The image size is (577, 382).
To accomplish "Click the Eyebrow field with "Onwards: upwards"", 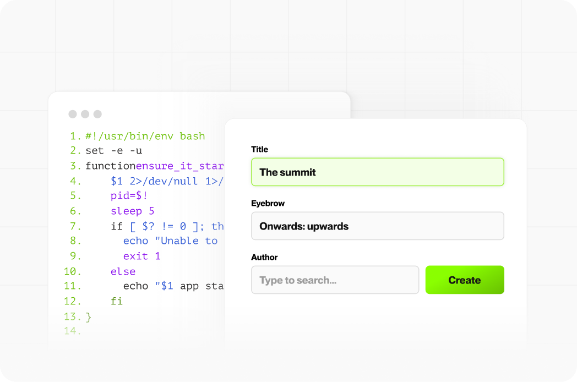I will (377, 226).
